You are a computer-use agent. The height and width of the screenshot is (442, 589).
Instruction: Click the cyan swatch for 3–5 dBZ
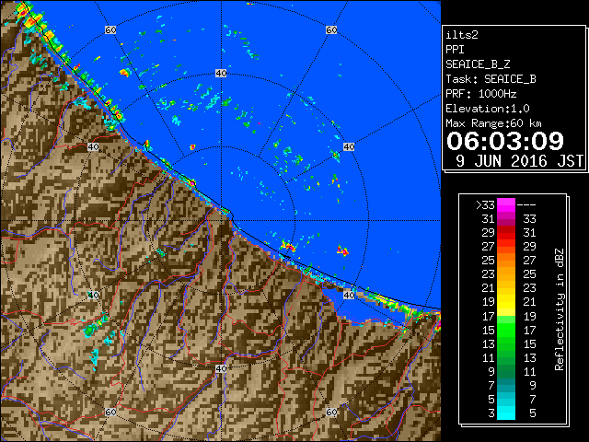coord(506,413)
